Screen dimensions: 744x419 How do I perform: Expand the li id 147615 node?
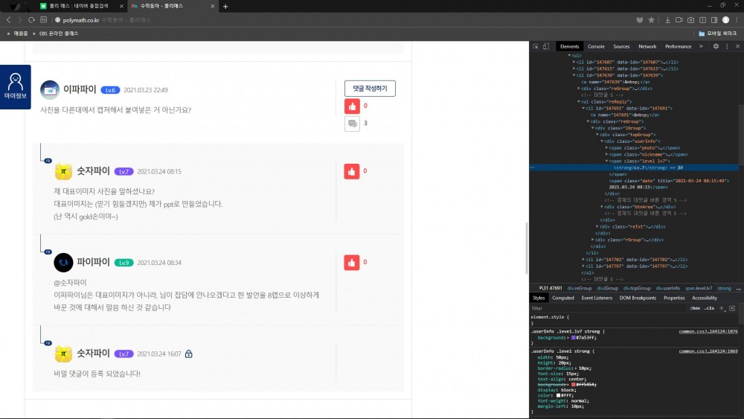(574, 68)
